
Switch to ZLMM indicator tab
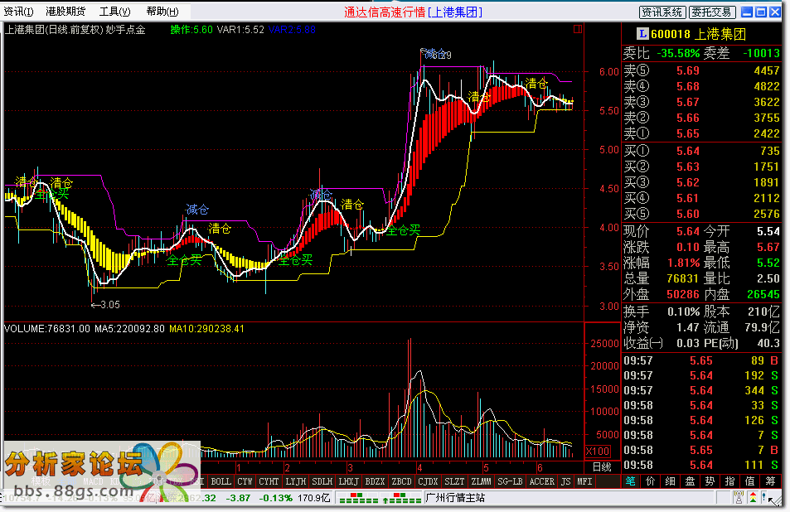click(481, 482)
